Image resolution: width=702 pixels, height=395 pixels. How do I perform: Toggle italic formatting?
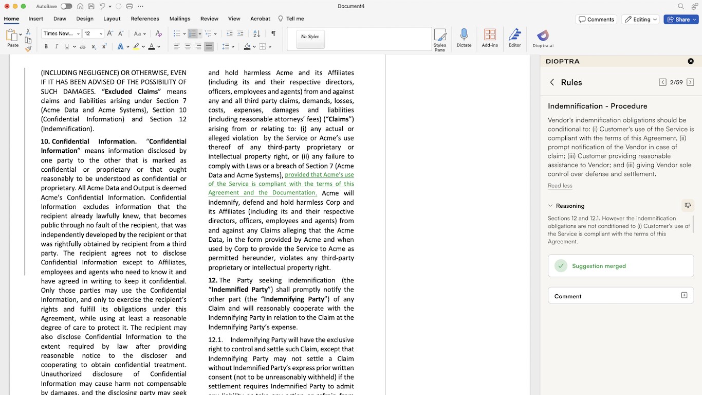coord(57,47)
